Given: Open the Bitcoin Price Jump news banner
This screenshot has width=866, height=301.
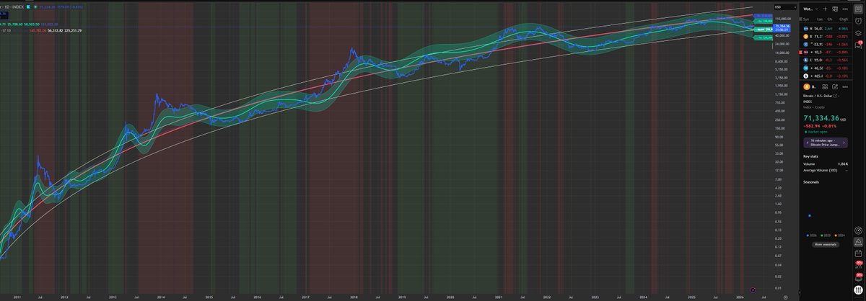Looking at the screenshot, I should [825, 143].
